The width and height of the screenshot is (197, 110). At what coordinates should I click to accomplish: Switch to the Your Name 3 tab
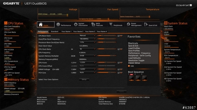[90, 31]
